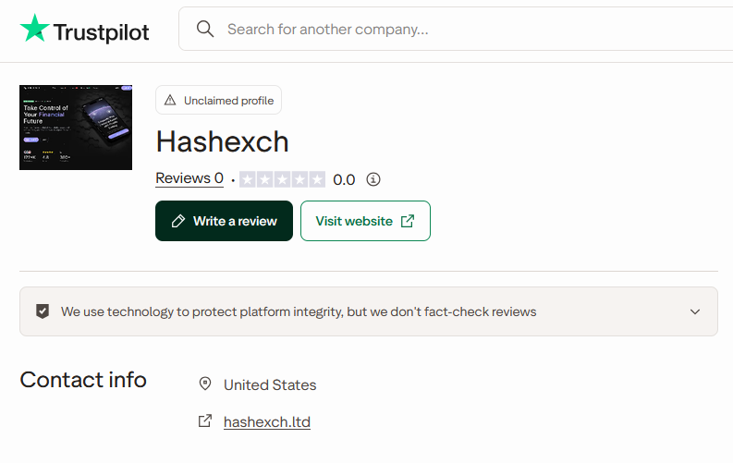The height and width of the screenshot is (463, 733).
Task: Click the warning triangle icon
Action: (170, 100)
